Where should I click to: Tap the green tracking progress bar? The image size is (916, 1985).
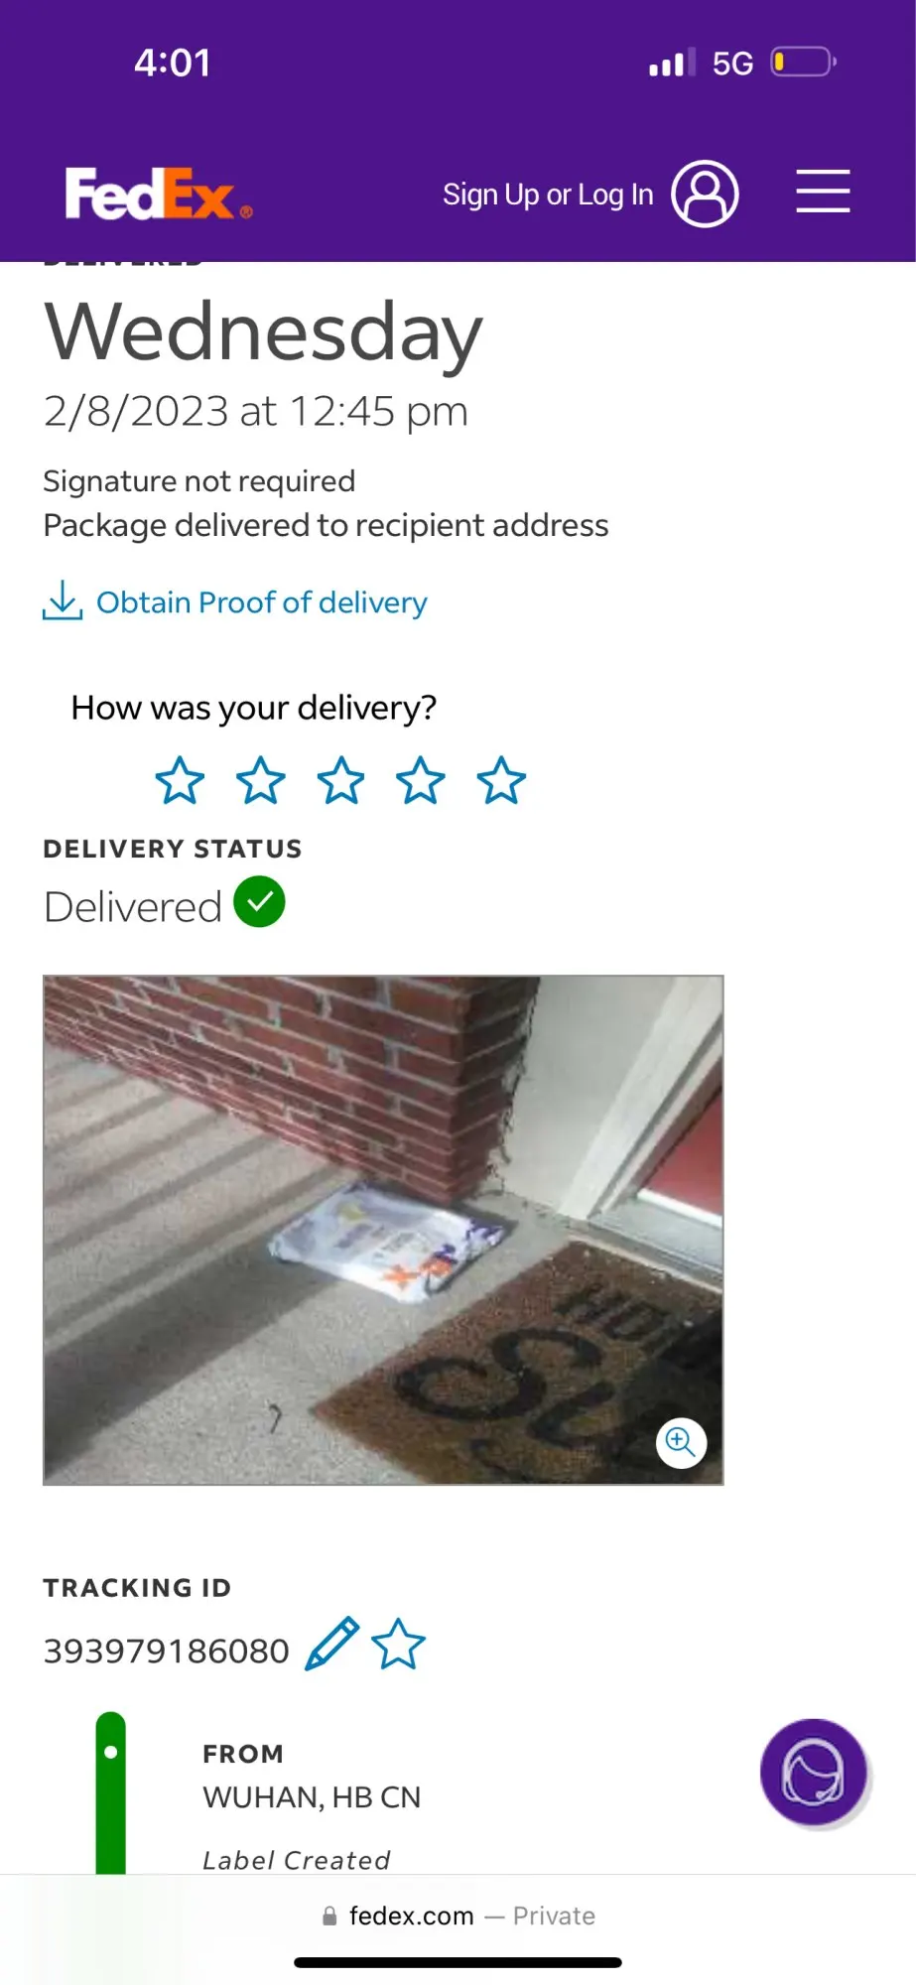(x=110, y=1793)
